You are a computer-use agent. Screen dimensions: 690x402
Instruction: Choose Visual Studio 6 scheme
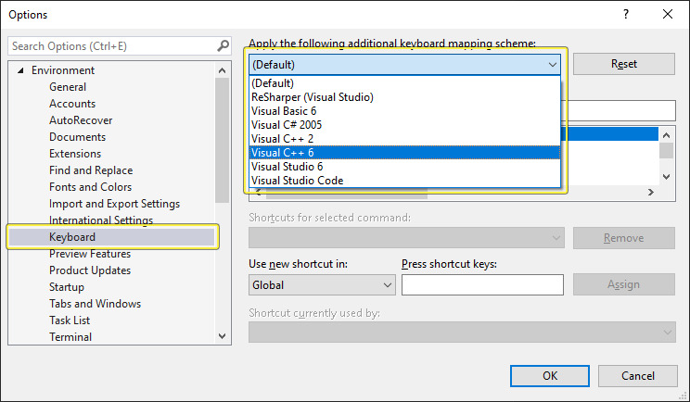coord(405,167)
